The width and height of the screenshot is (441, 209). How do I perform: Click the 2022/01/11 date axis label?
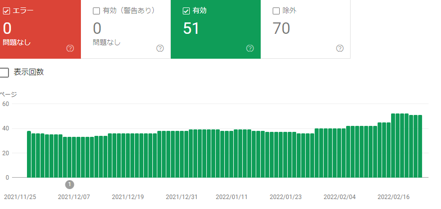click(x=232, y=197)
